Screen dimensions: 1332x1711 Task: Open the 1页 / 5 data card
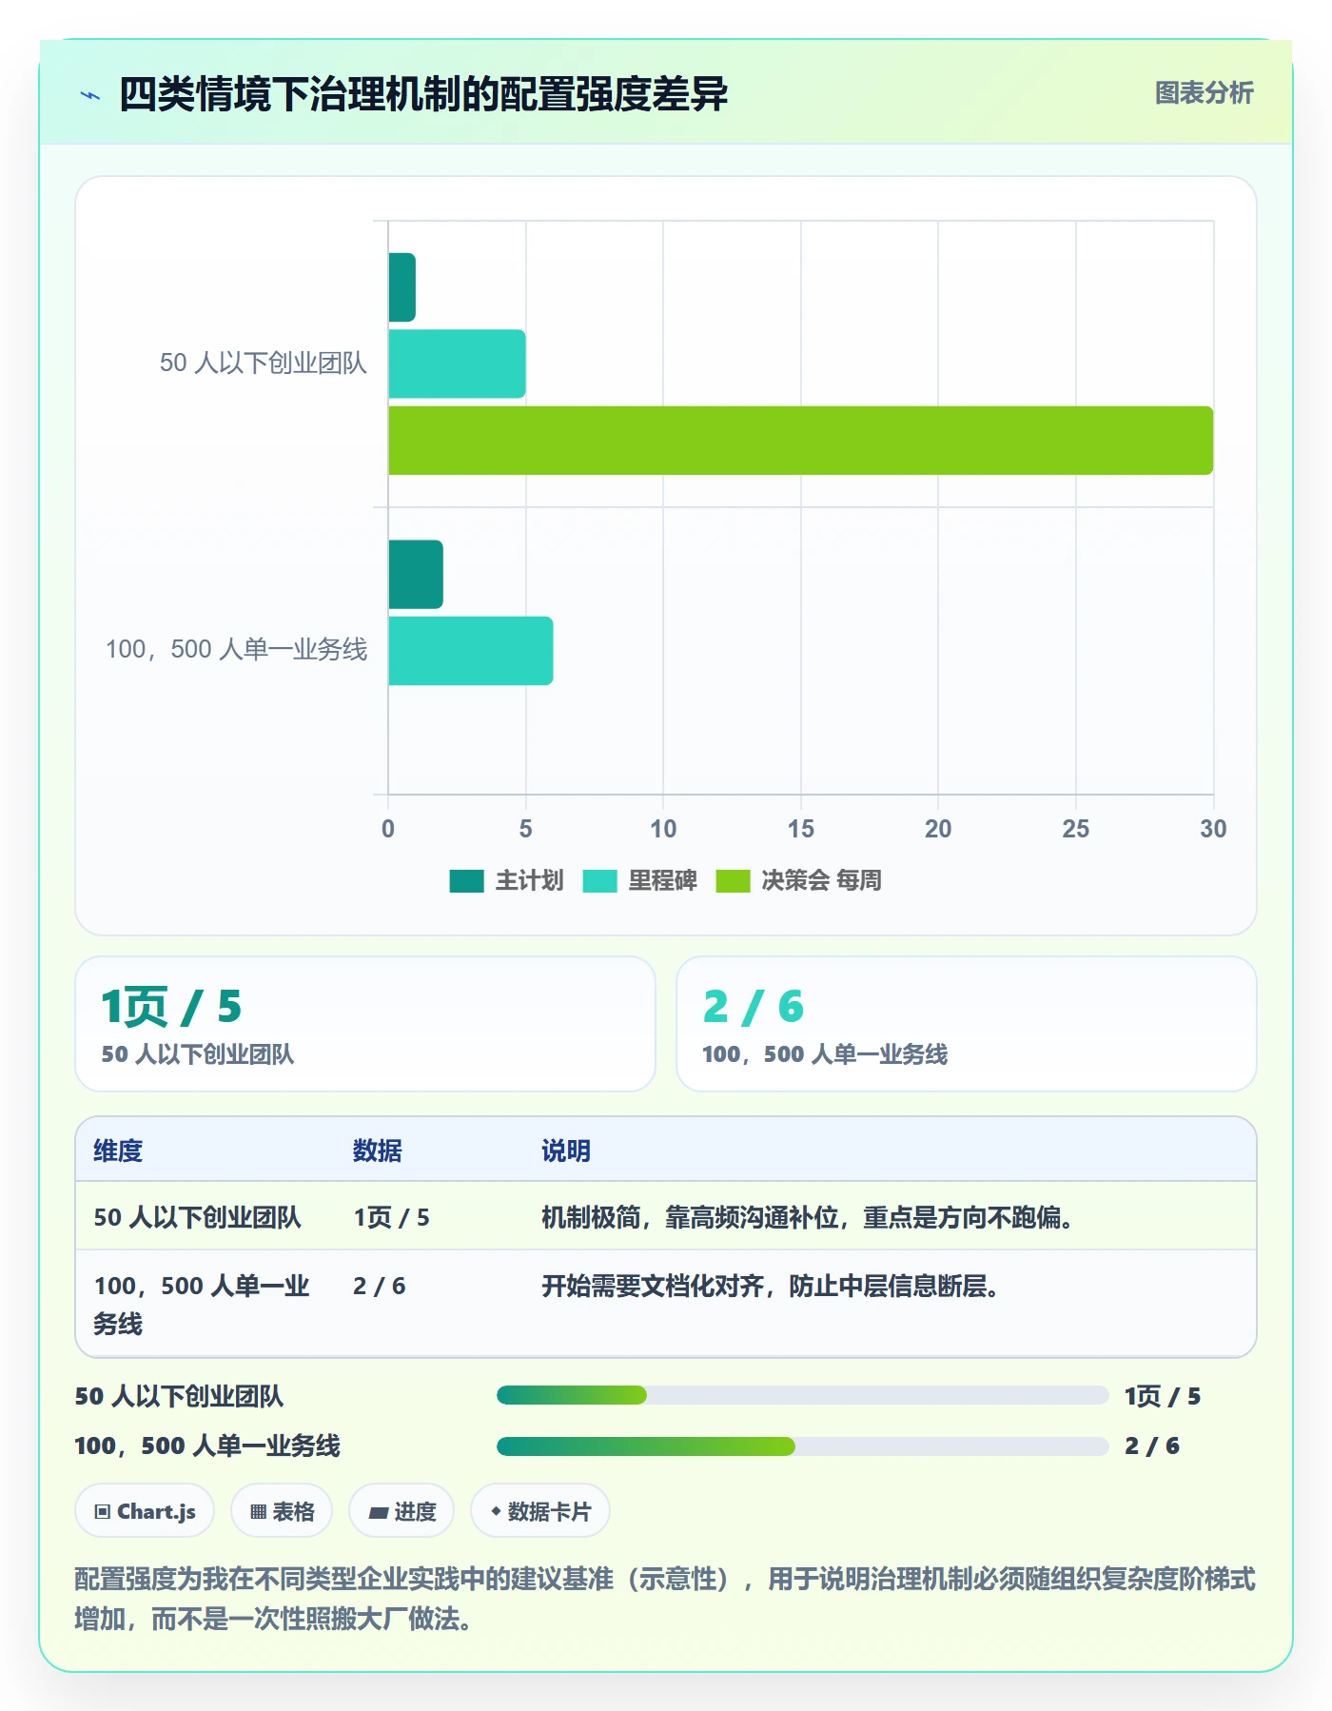click(365, 1024)
